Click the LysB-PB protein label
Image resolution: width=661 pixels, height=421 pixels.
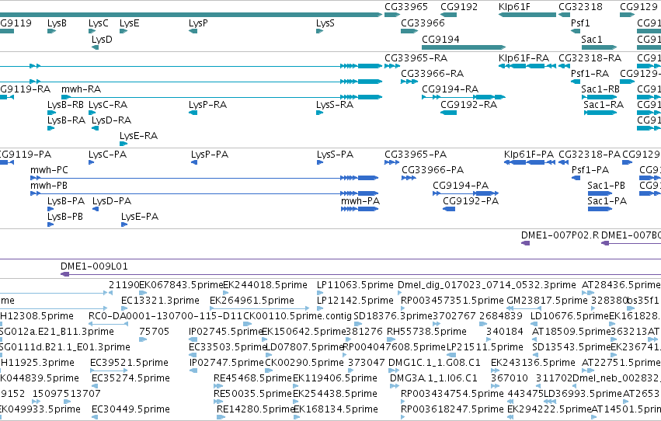tap(65, 217)
